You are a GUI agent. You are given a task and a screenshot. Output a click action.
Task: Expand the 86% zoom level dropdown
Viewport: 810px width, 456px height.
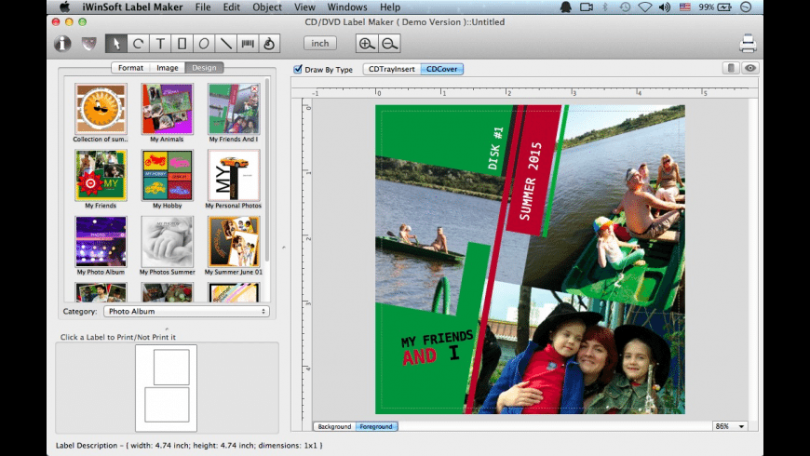tap(730, 426)
